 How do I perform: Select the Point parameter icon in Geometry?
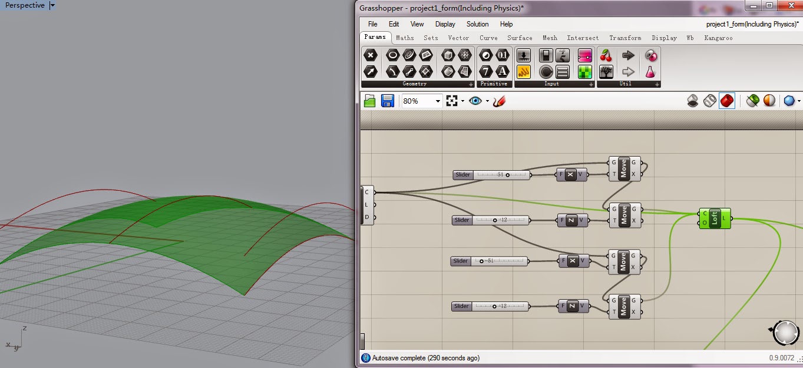pos(370,55)
